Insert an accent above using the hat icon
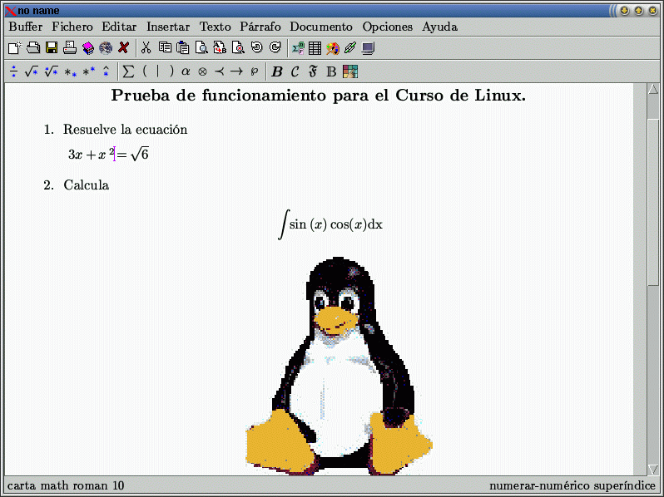The width and height of the screenshot is (664, 497). click(x=106, y=71)
